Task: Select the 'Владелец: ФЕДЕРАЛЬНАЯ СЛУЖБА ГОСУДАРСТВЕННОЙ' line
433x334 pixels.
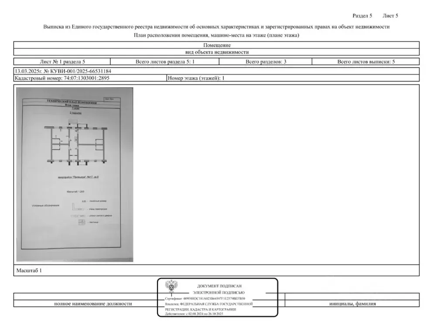Action: [209, 304]
